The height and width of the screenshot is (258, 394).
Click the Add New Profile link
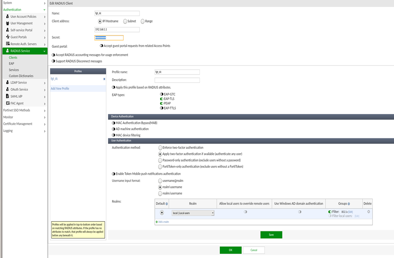point(60,88)
